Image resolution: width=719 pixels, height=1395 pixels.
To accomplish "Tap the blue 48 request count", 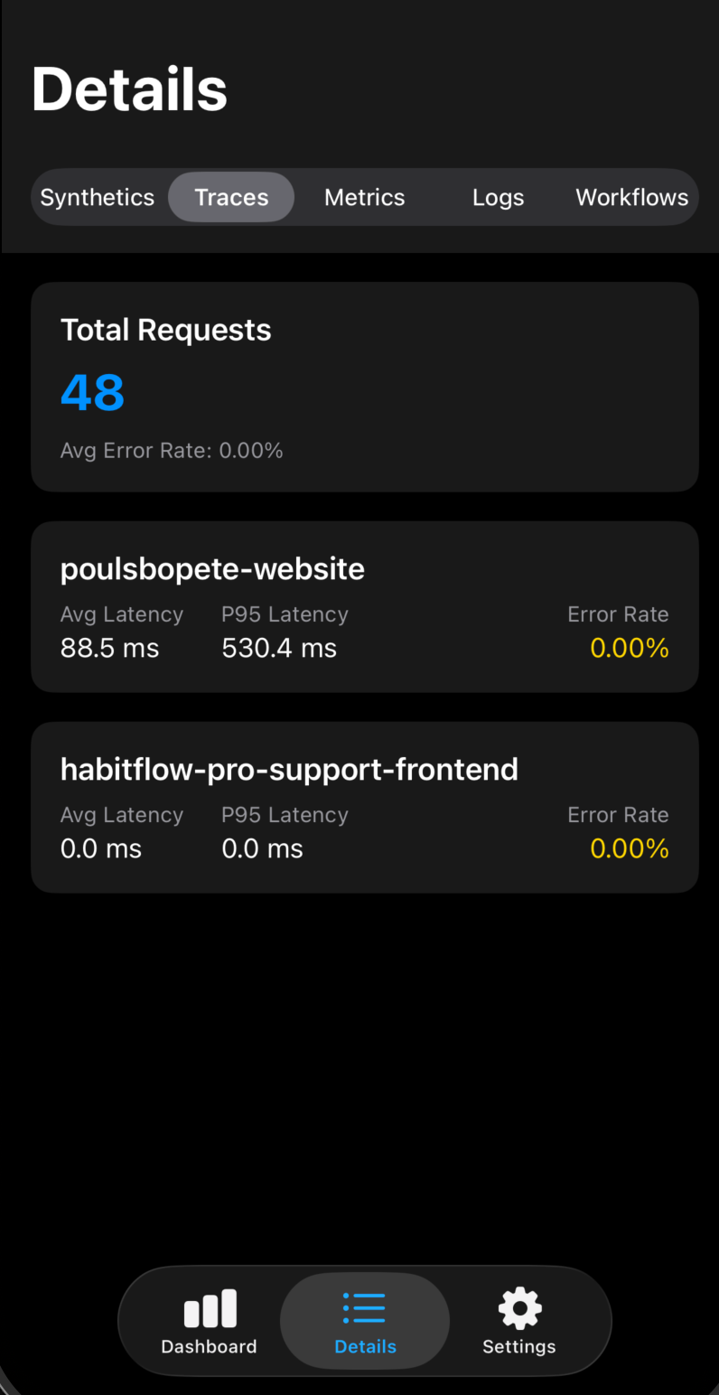I will point(92,392).
